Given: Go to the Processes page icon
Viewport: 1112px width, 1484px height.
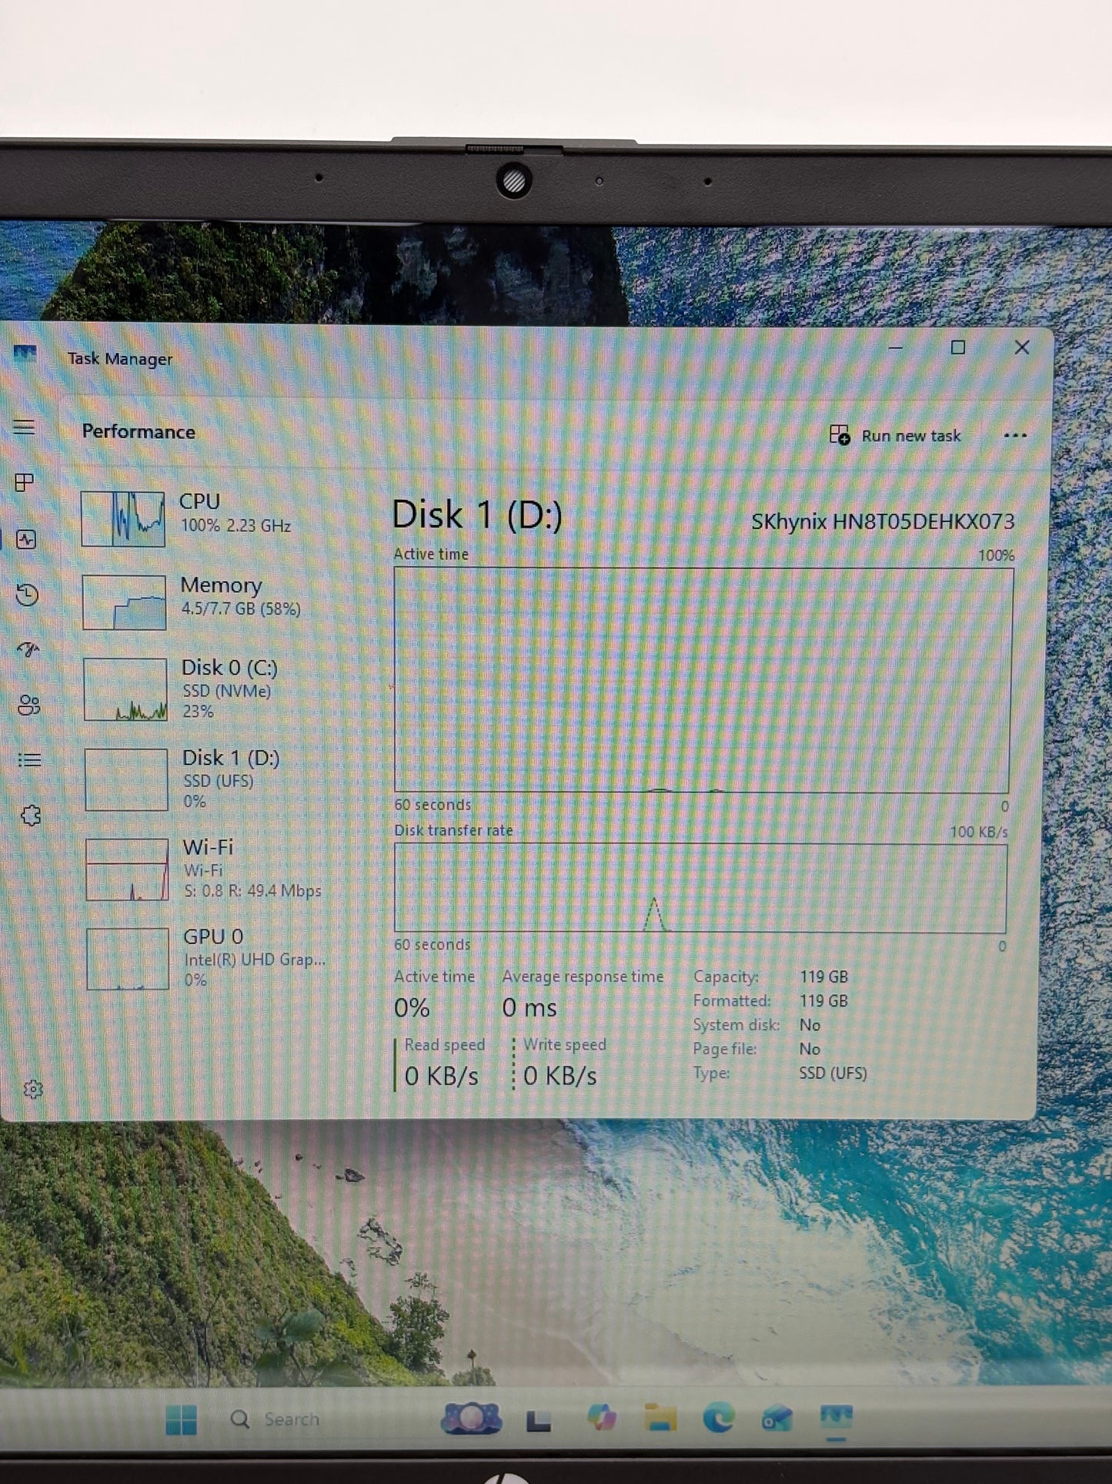Looking at the screenshot, I should pyautogui.click(x=25, y=482).
